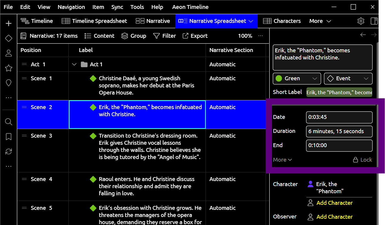Click the sync refresh icon in sidebar
The image size is (385, 225).
(9, 152)
